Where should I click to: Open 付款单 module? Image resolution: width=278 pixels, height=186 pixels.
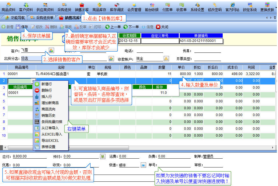tap(168, 7)
